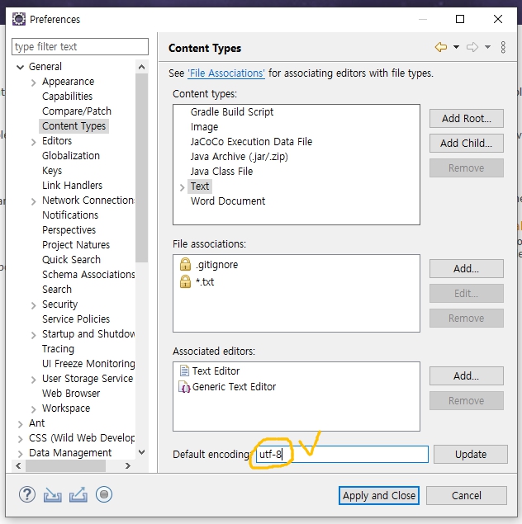Image resolution: width=522 pixels, height=524 pixels.
Task: Expand the Network Connections node
Action: [x=33, y=201]
